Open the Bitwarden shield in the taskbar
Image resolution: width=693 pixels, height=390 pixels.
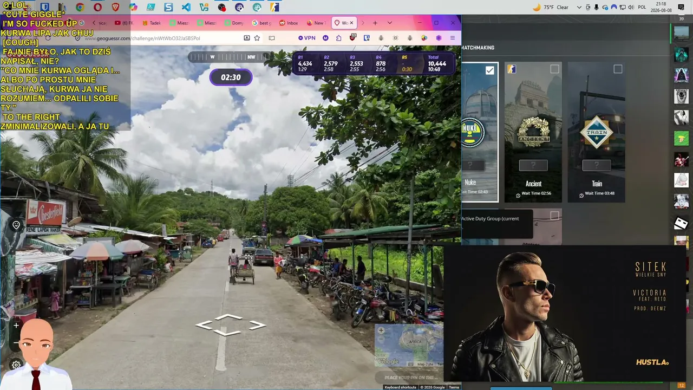click(44, 7)
